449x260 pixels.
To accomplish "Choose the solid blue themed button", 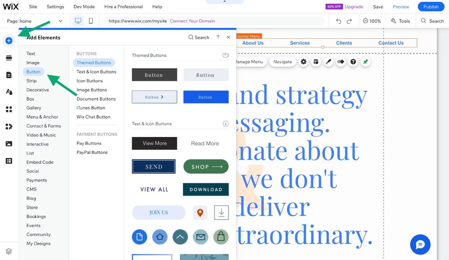I will [206, 97].
